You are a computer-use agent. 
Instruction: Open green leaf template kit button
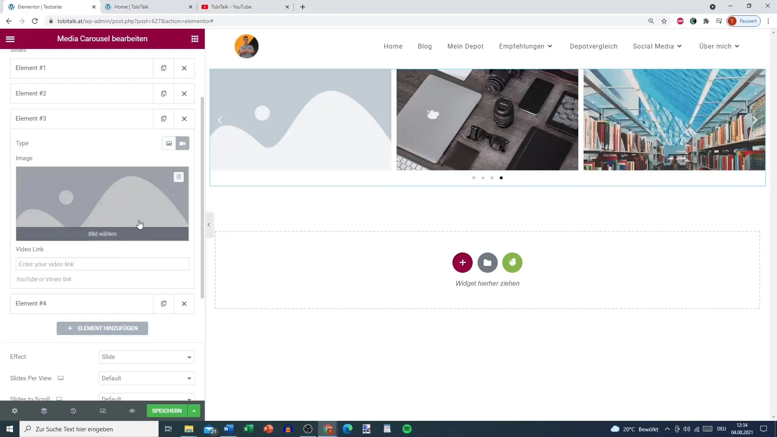point(512,263)
